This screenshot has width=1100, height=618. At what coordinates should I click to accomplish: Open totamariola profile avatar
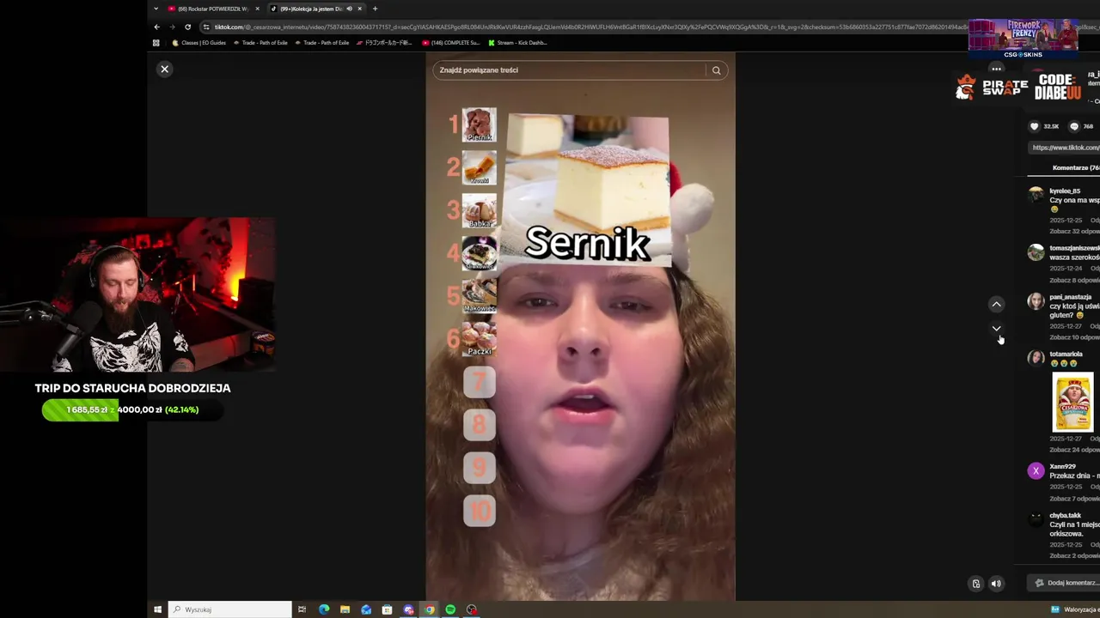[1036, 358]
